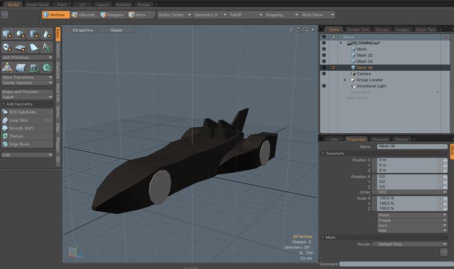Switch to the Channels tab
This screenshot has width=454, height=269.
click(x=380, y=140)
